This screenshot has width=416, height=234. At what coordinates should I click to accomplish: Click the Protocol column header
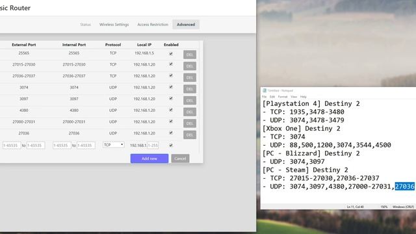point(113,45)
